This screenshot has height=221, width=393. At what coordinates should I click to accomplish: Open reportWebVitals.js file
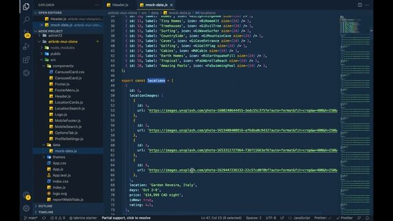[68, 200]
